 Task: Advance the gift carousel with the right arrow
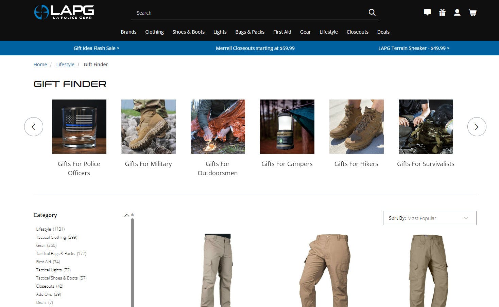[x=477, y=127]
